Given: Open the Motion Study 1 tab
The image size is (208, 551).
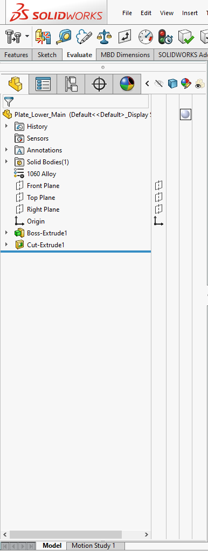Looking at the screenshot, I should (x=93, y=546).
